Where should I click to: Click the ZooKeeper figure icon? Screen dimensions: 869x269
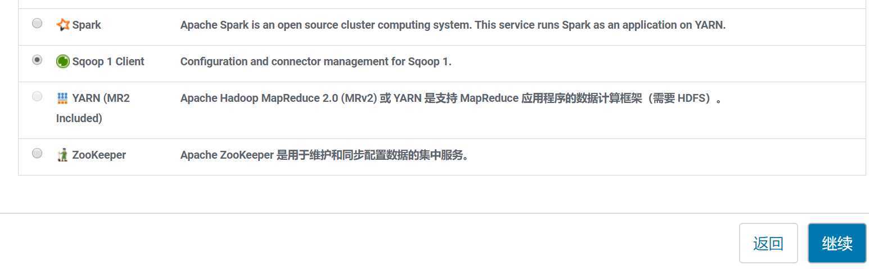pyautogui.click(x=63, y=155)
